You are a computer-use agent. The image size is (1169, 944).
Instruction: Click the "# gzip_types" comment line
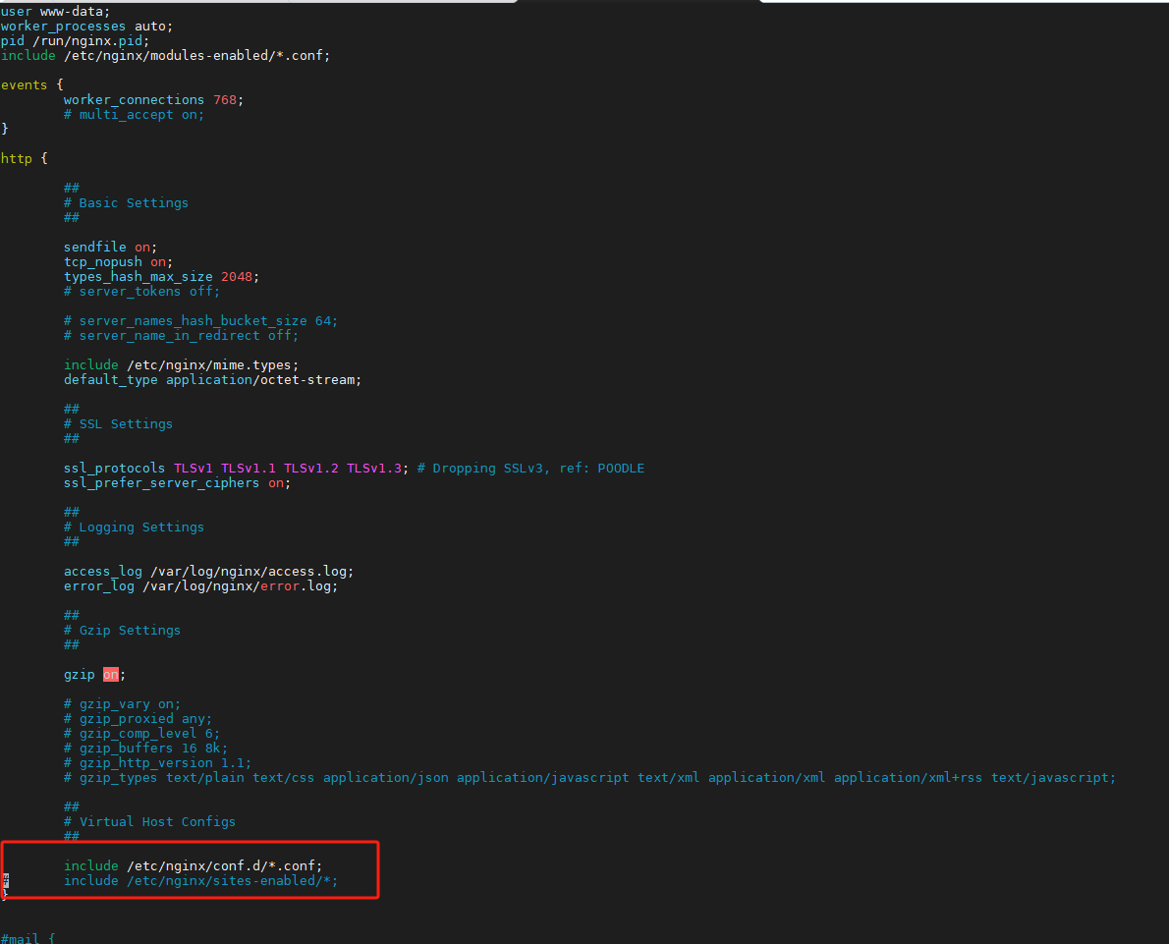click(589, 778)
